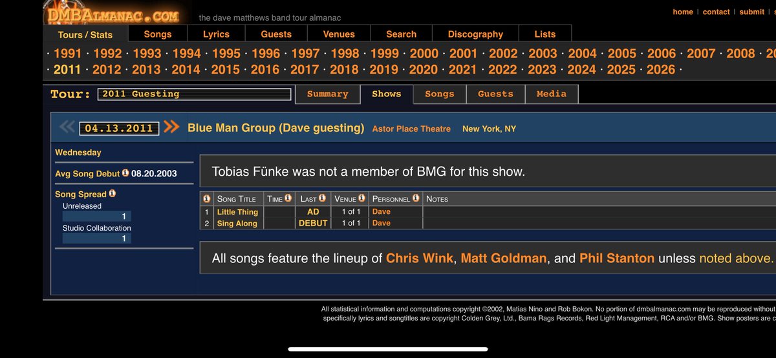Jump to year 2019

click(x=383, y=70)
